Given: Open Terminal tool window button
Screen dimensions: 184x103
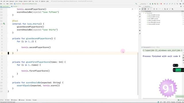Looking at the screenshot, I should (22, 100).
